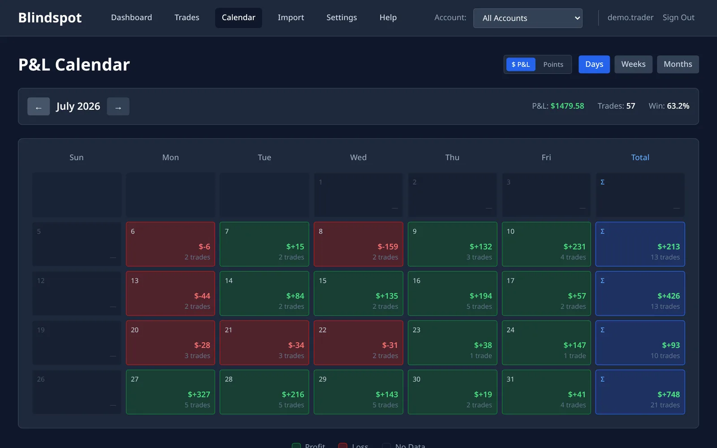Click the Win rate 63.2% value

coord(678,106)
